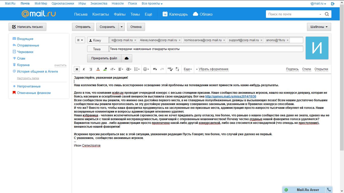Open the Контакты tab
The width and height of the screenshot is (344, 193).
coord(100,14)
